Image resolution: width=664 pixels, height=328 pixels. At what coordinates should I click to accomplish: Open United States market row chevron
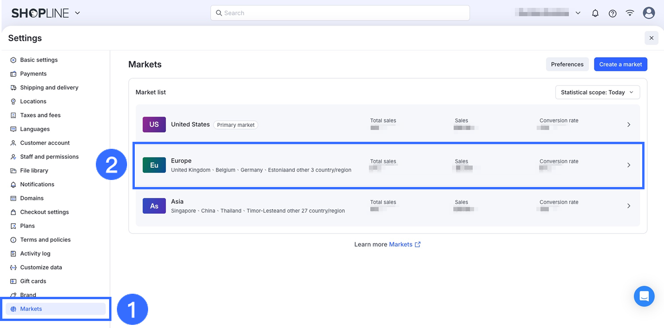coord(629,125)
